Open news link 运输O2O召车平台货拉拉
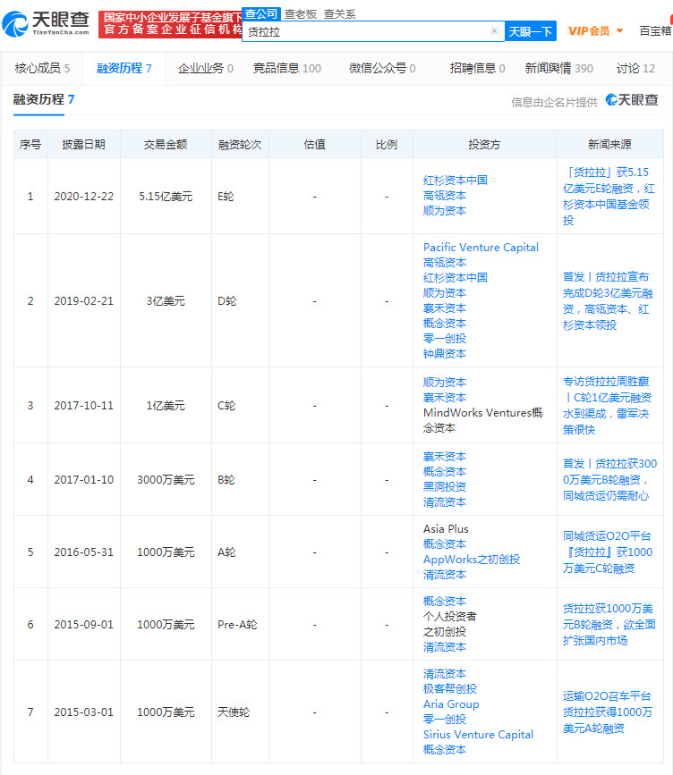 609,712
